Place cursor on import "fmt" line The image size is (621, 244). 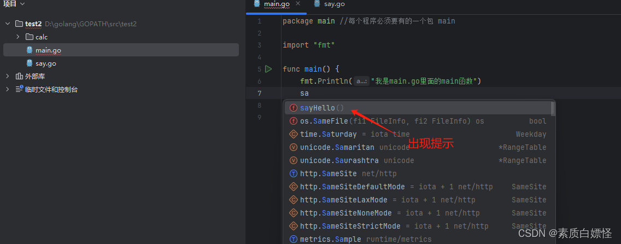308,45
